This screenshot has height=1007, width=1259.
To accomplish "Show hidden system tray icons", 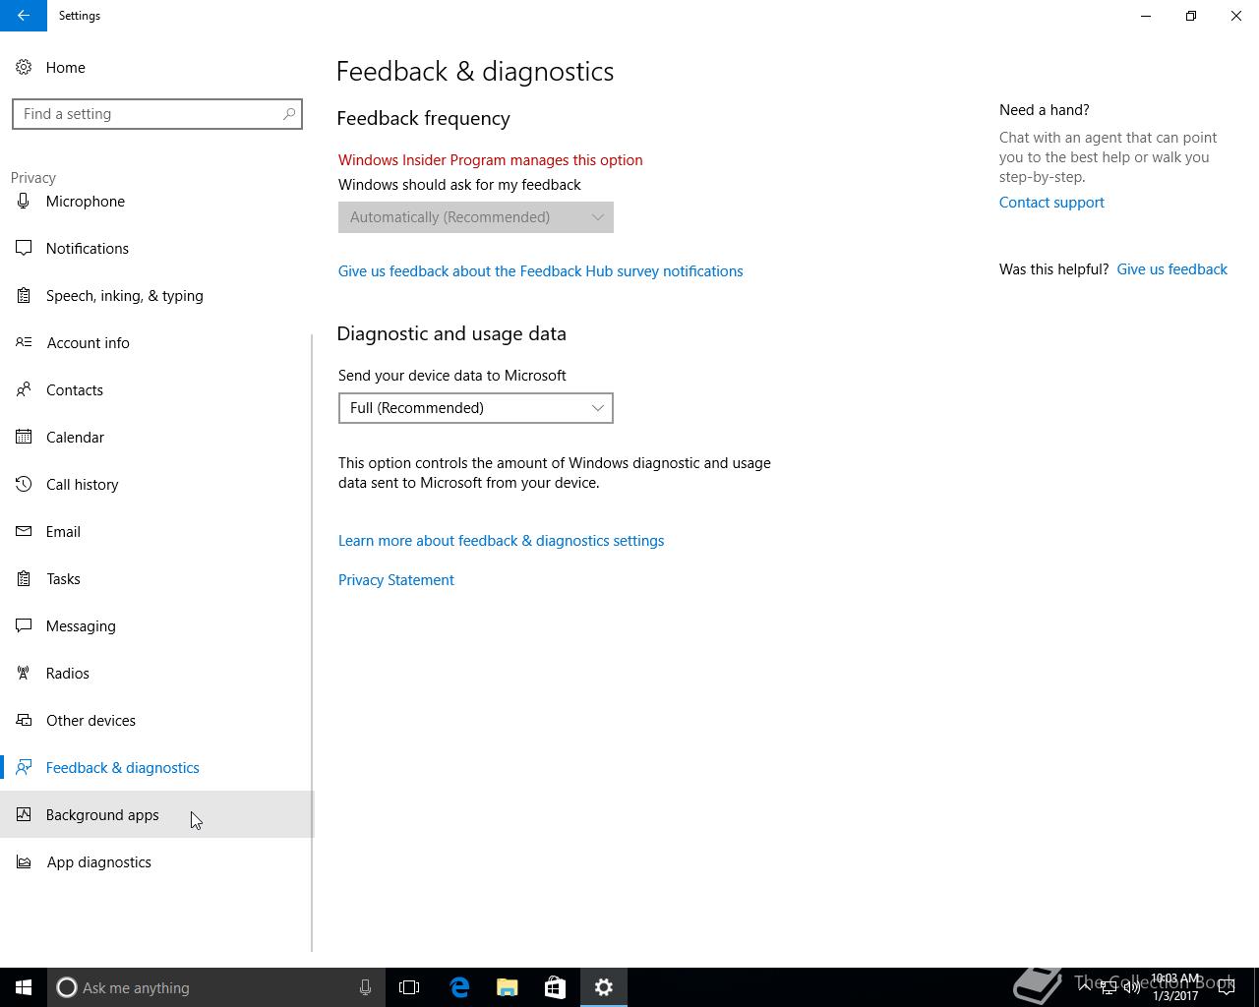I will (1085, 987).
